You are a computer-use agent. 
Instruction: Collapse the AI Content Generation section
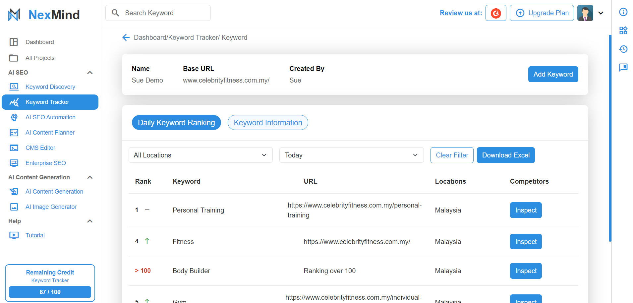[x=90, y=177]
